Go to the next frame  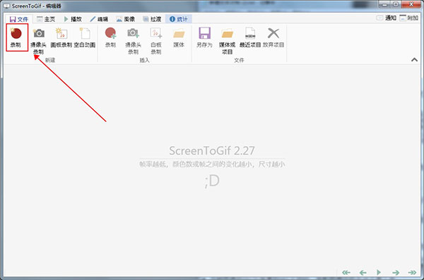[396, 272]
